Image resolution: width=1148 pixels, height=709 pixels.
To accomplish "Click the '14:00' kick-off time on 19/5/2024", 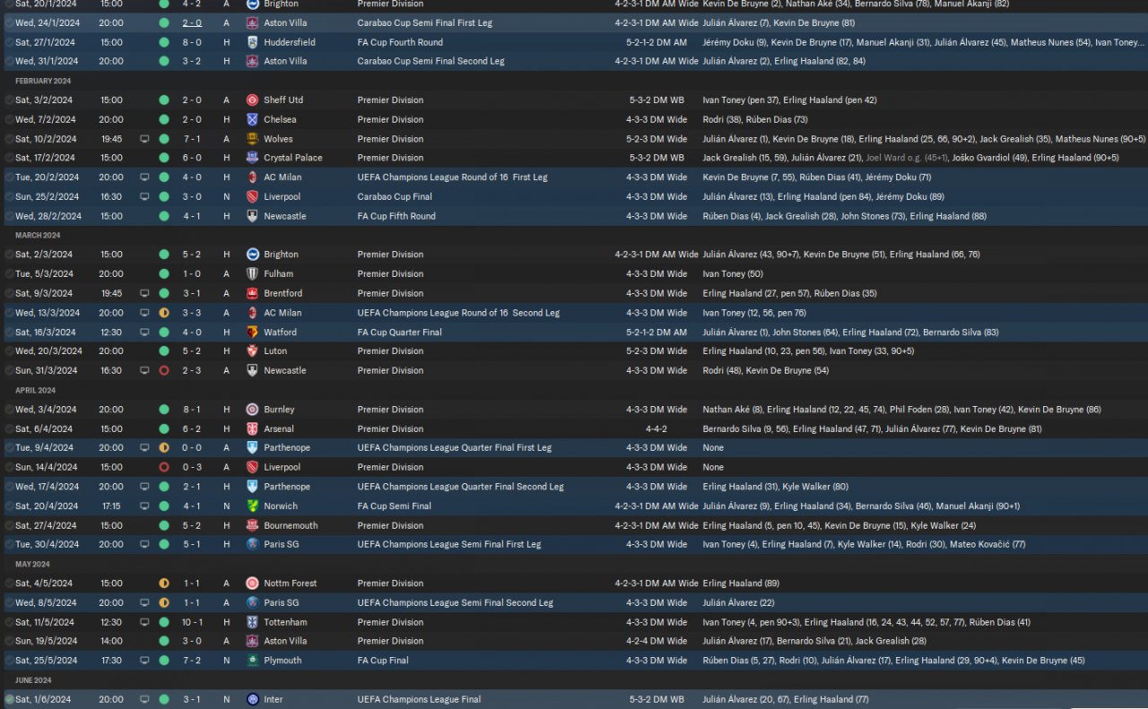I will (111, 642).
